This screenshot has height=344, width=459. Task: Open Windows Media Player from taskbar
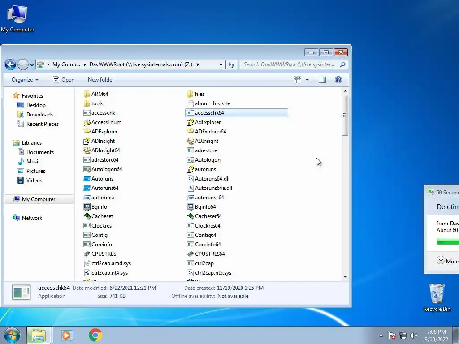67,335
